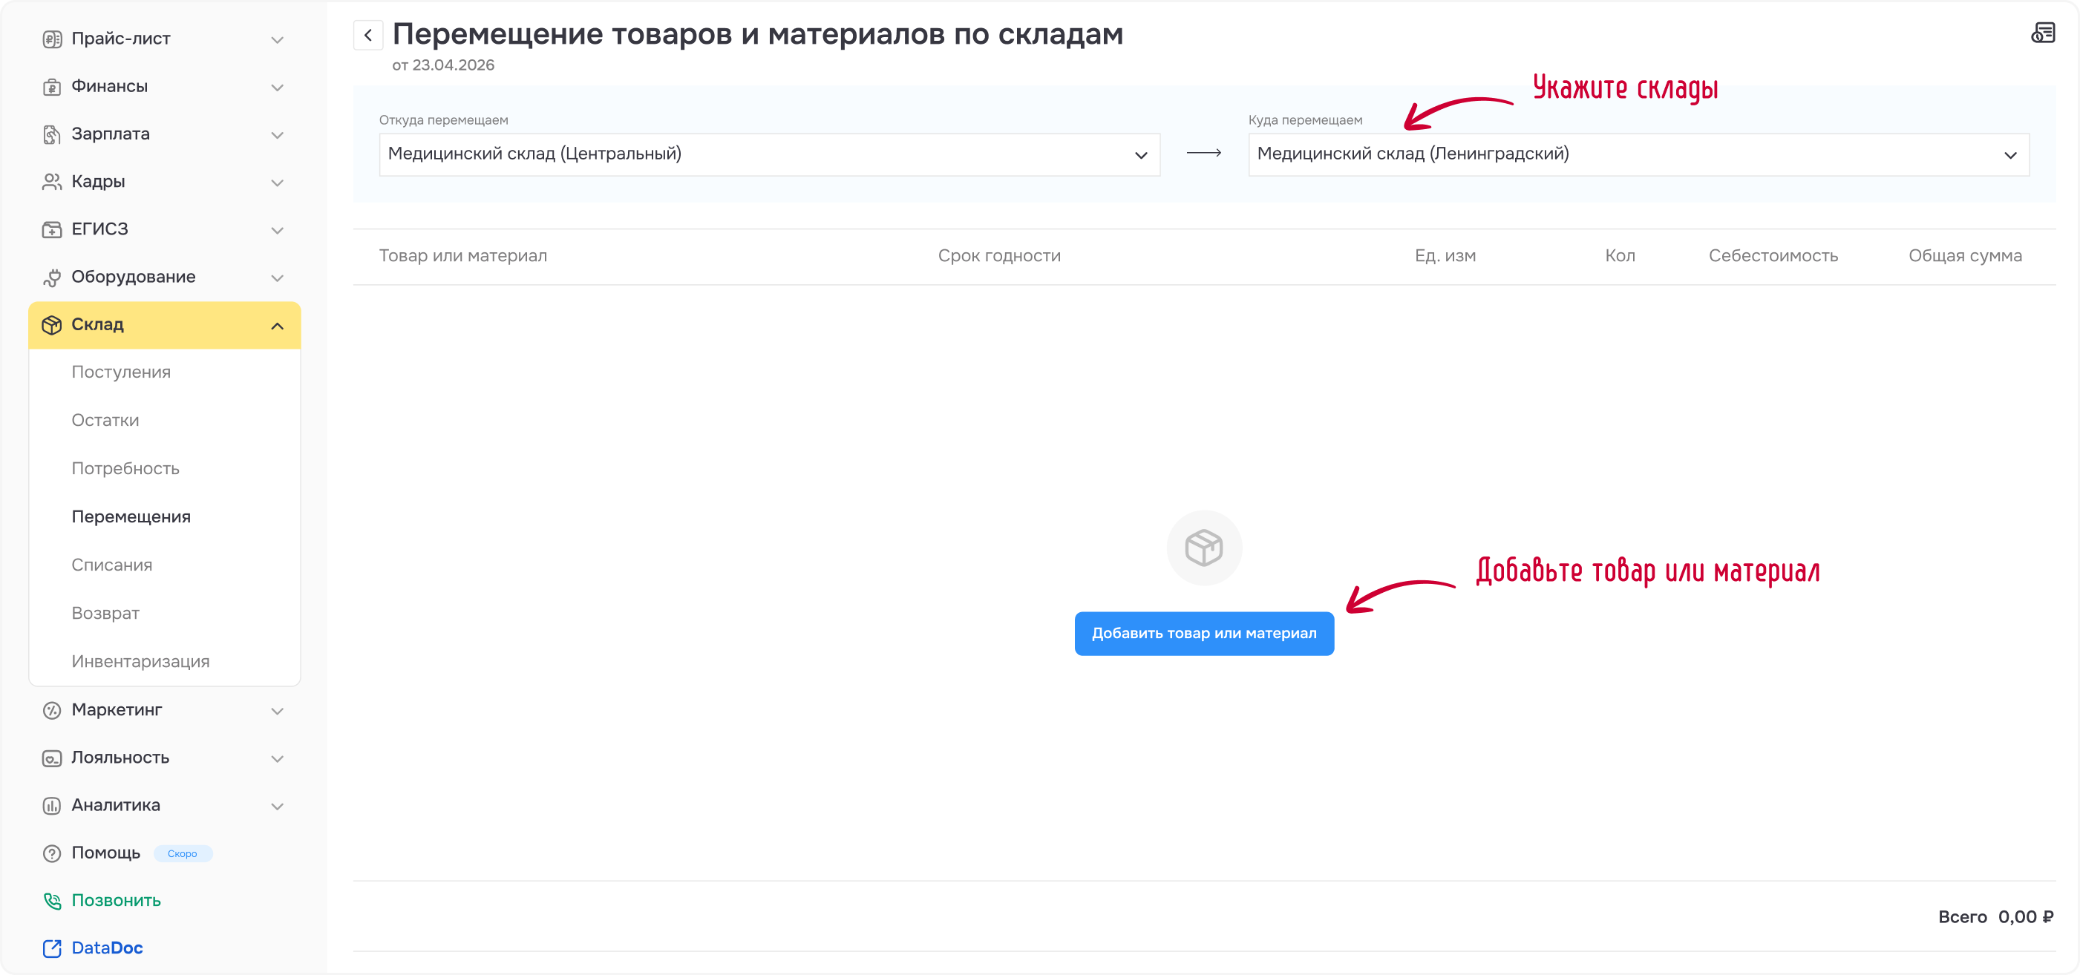Click the Помощь menu label

105,853
